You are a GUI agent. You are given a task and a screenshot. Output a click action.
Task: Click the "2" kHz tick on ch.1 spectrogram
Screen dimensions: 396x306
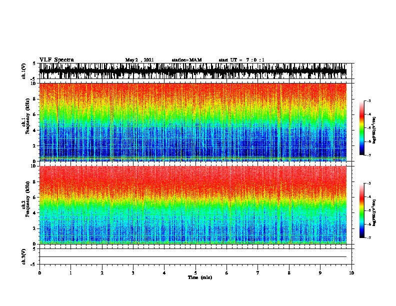click(x=34, y=146)
